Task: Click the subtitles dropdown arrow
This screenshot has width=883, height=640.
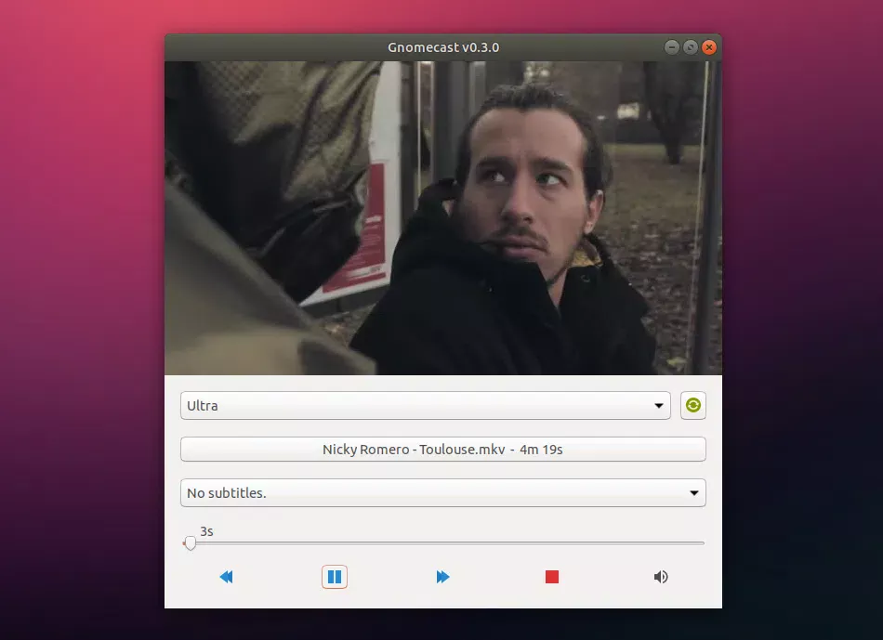Action: click(x=693, y=493)
